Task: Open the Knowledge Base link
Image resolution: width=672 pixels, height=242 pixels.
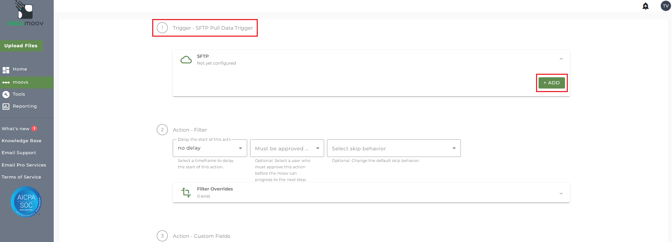Action: tap(22, 141)
